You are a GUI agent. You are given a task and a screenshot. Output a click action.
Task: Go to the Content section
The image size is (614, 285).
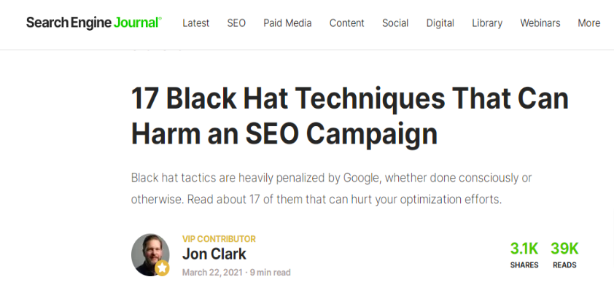347,23
